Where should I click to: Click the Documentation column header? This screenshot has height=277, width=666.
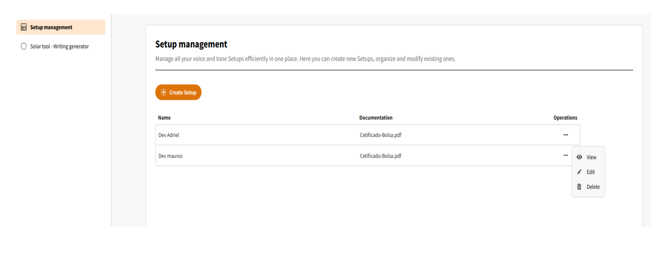click(x=376, y=118)
